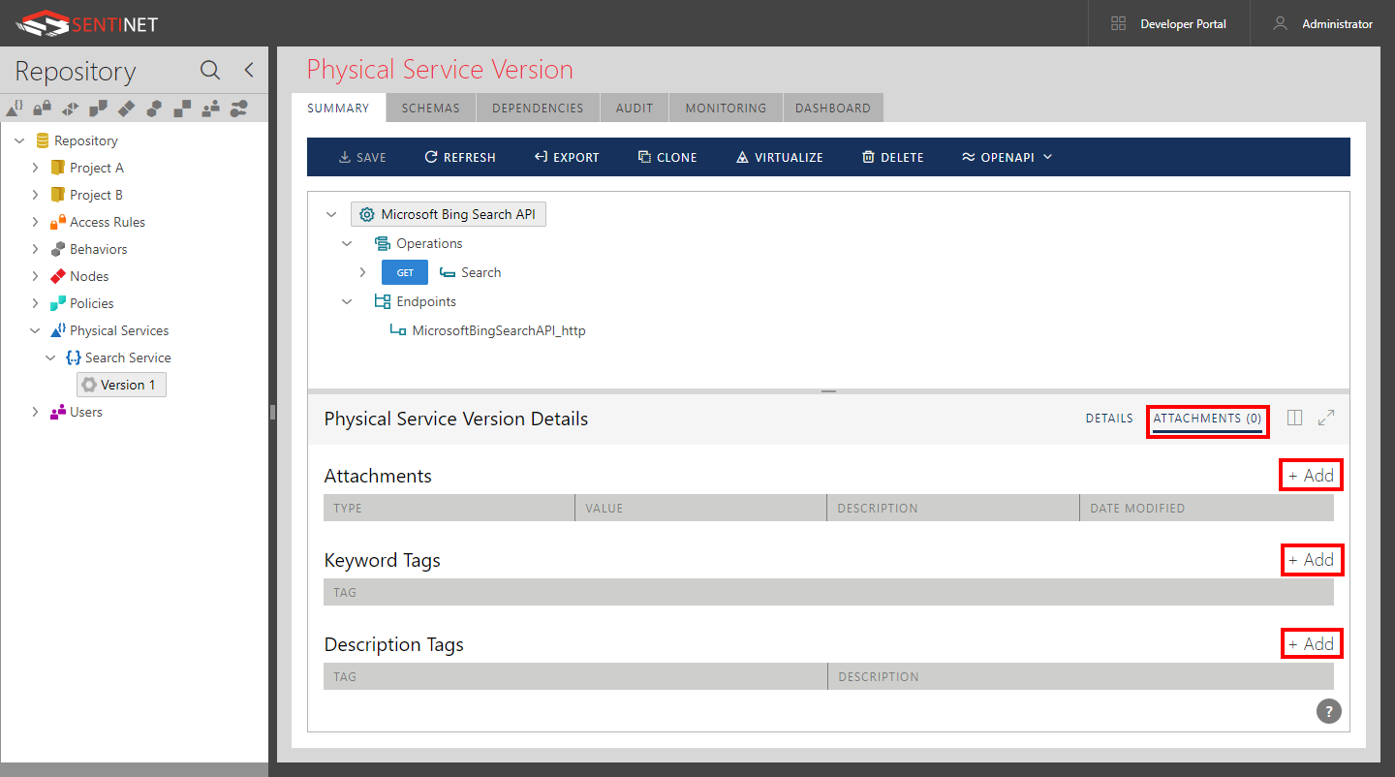
Task: Click the GET method badge for Search
Action: 405,272
